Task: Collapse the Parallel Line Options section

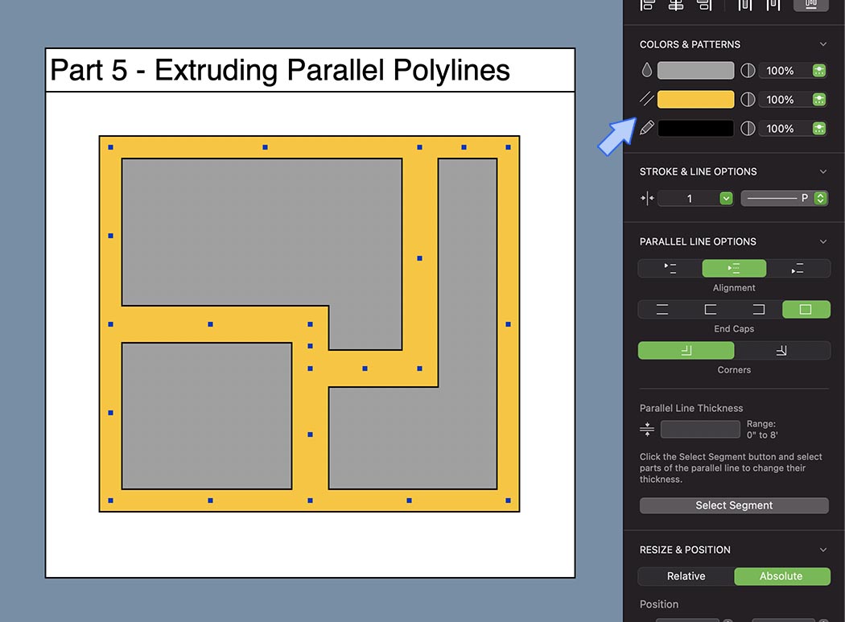Action: point(822,241)
